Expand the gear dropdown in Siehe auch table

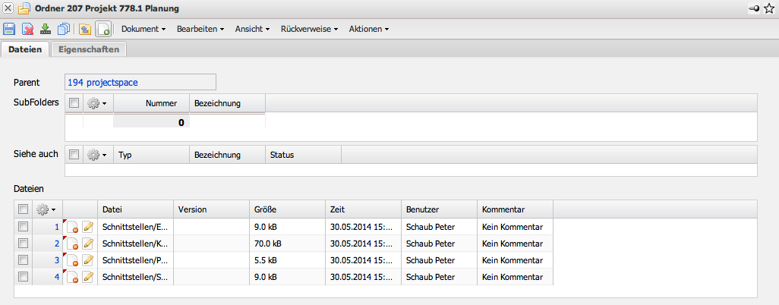point(96,155)
